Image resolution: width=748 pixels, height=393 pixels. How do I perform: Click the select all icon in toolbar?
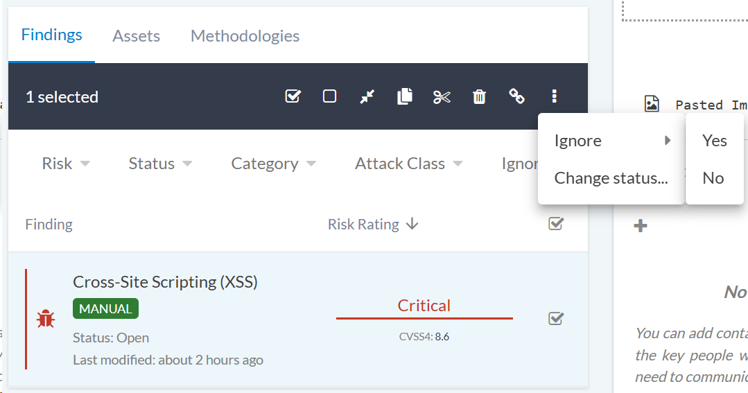[x=293, y=96]
